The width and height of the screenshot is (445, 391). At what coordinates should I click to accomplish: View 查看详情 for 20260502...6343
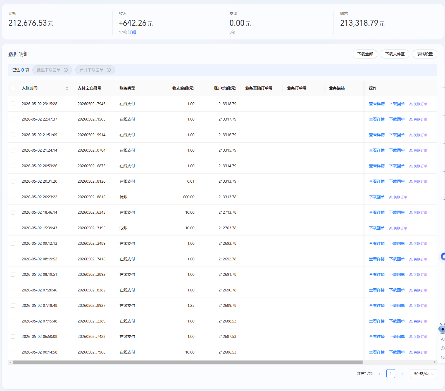click(377, 212)
